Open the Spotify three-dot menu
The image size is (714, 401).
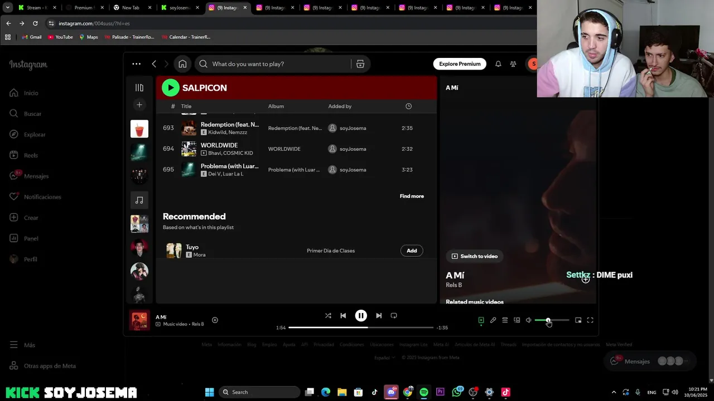point(136,64)
